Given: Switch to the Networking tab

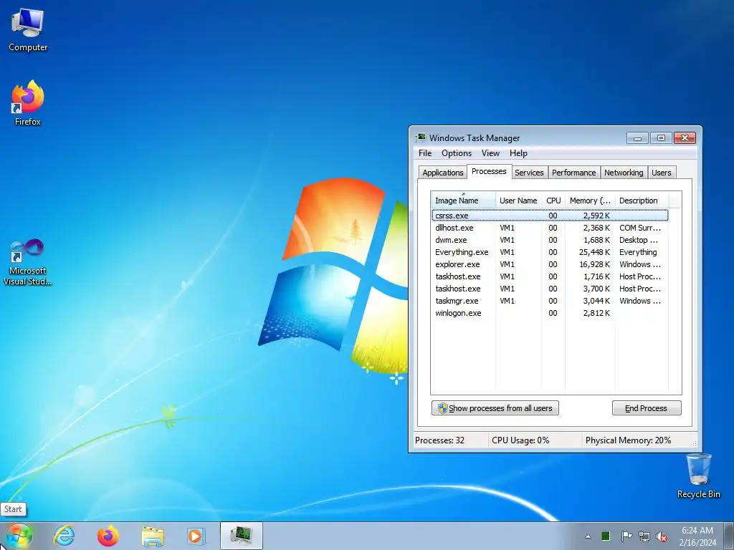Looking at the screenshot, I should pos(624,173).
